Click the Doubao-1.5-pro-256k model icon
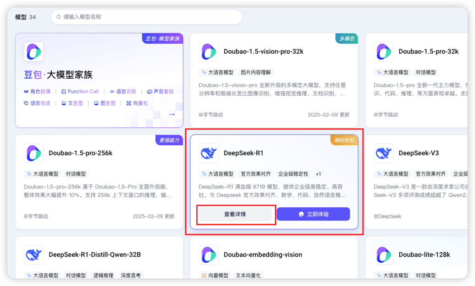This screenshot has height=286, width=475. (x=34, y=153)
